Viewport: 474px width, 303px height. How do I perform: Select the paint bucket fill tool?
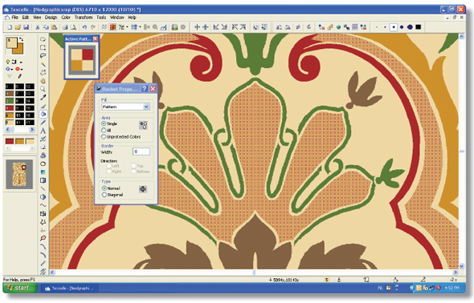pyautogui.click(x=43, y=114)
